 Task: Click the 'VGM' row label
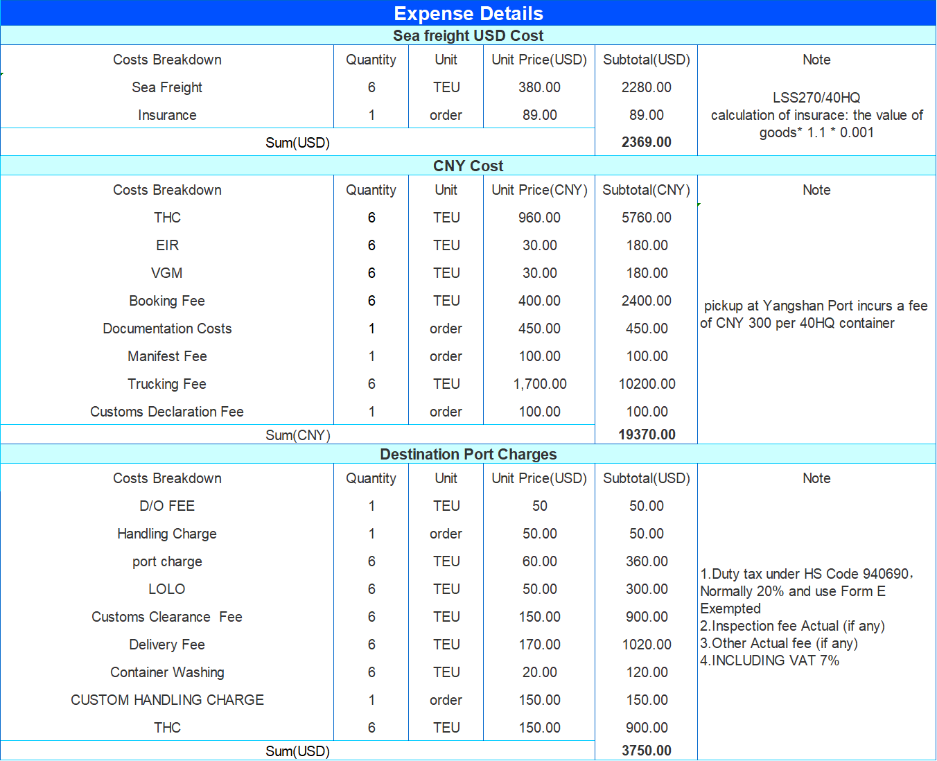coord(167,273)
